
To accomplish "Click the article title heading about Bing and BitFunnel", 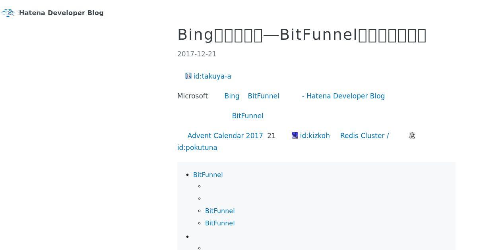I will click(302, 35).
